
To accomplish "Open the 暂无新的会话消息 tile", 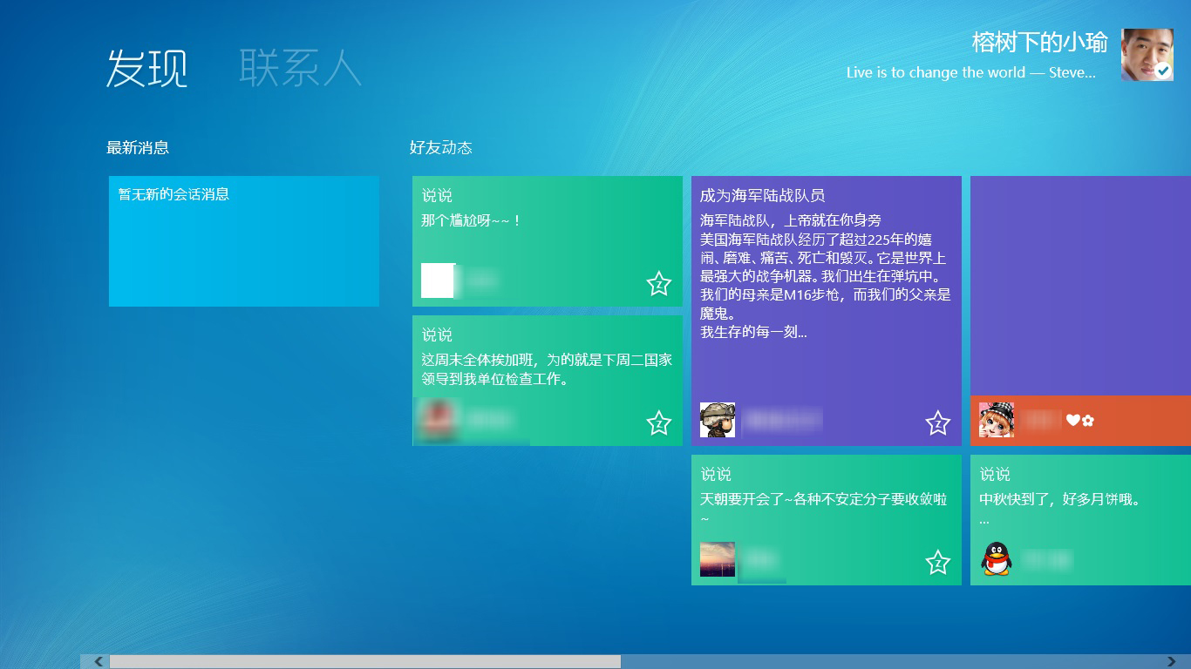I will pos(244,241).
